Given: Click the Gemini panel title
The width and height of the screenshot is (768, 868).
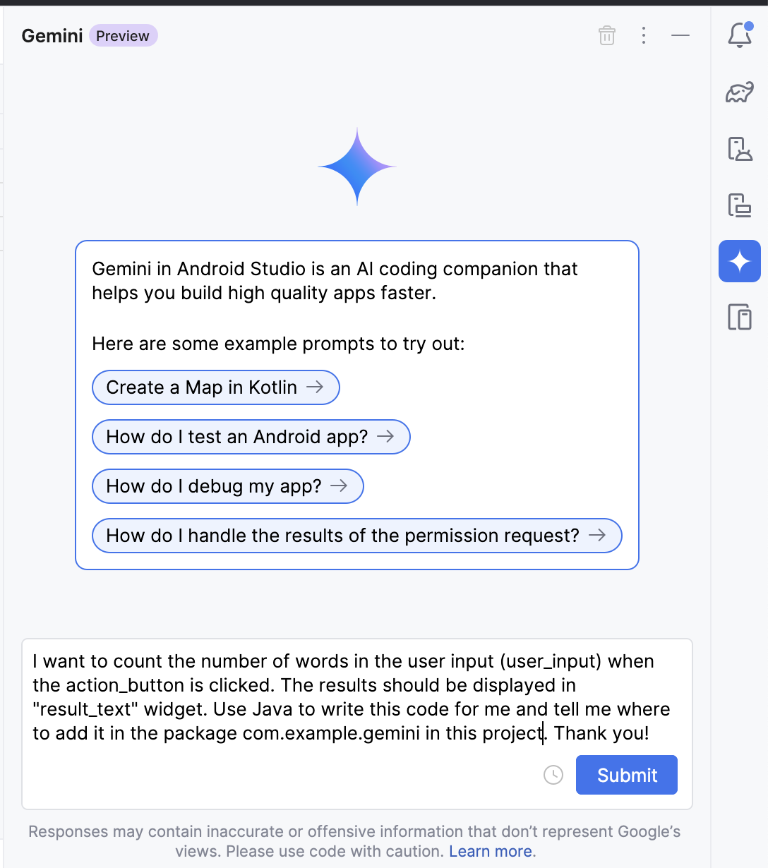Looking at the screenshot, I should (x=52, y=36).
